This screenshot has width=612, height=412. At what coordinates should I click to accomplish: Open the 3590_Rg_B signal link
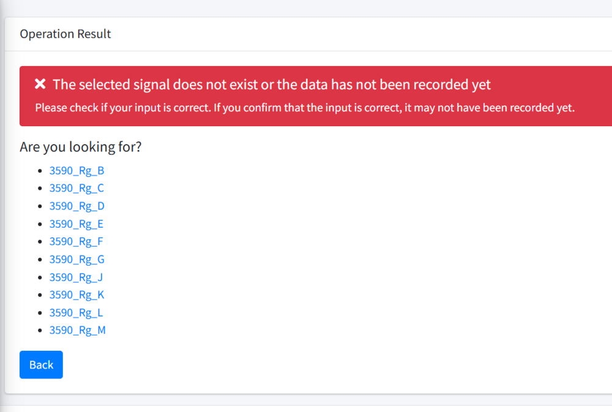[76, 170]
